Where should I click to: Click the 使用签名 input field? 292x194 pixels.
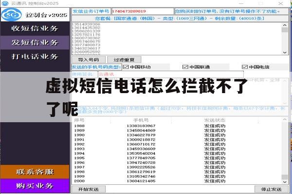(171, 74)
